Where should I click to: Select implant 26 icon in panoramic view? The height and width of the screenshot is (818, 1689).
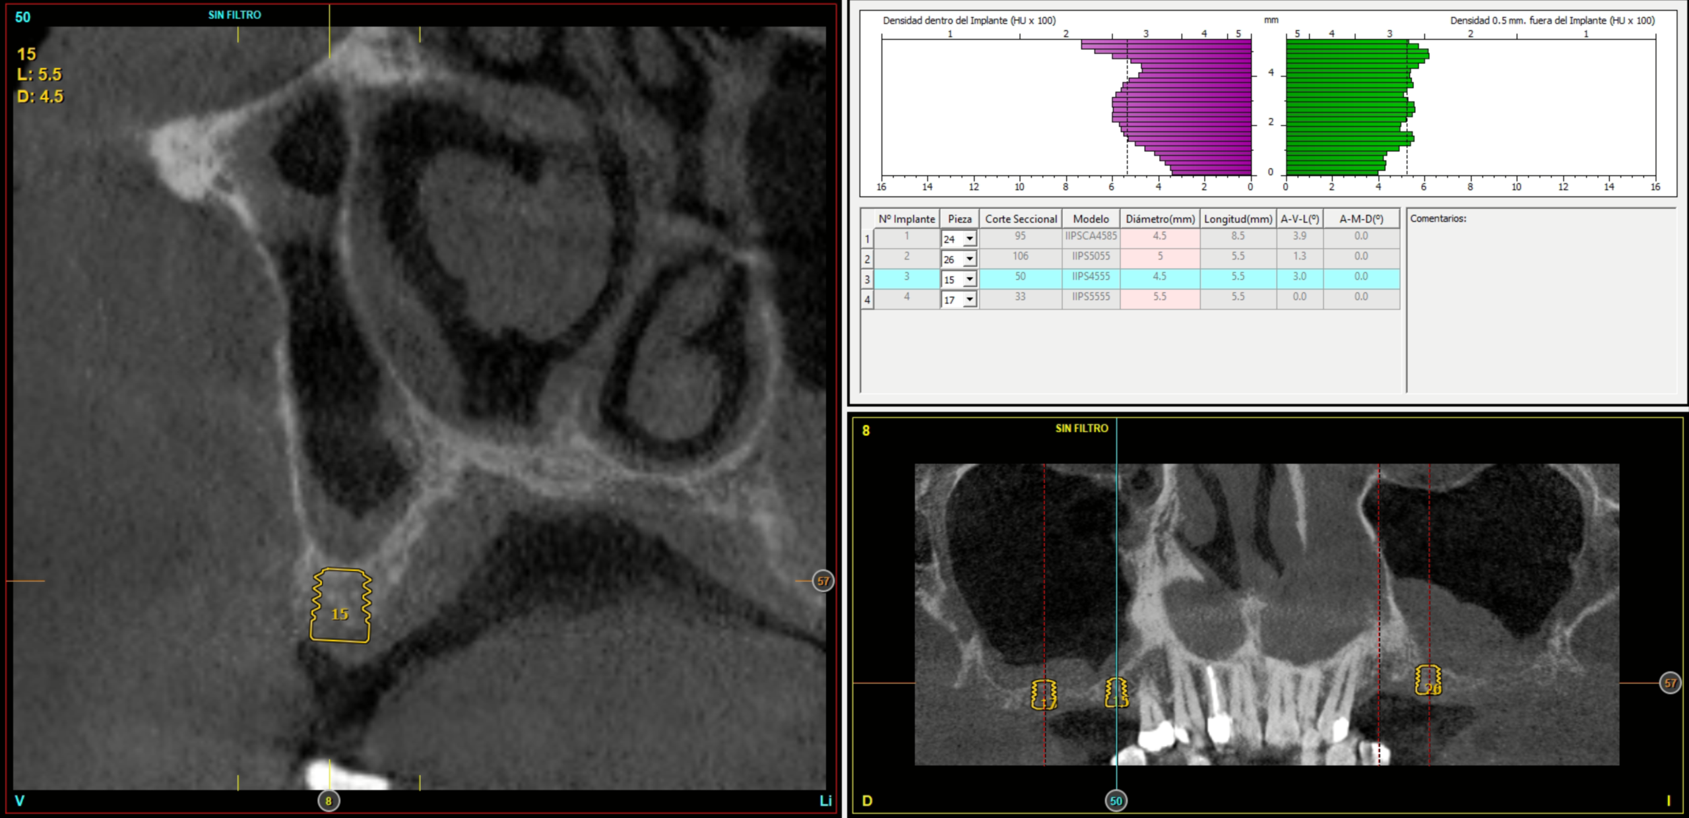click(x=1428, y=680)
